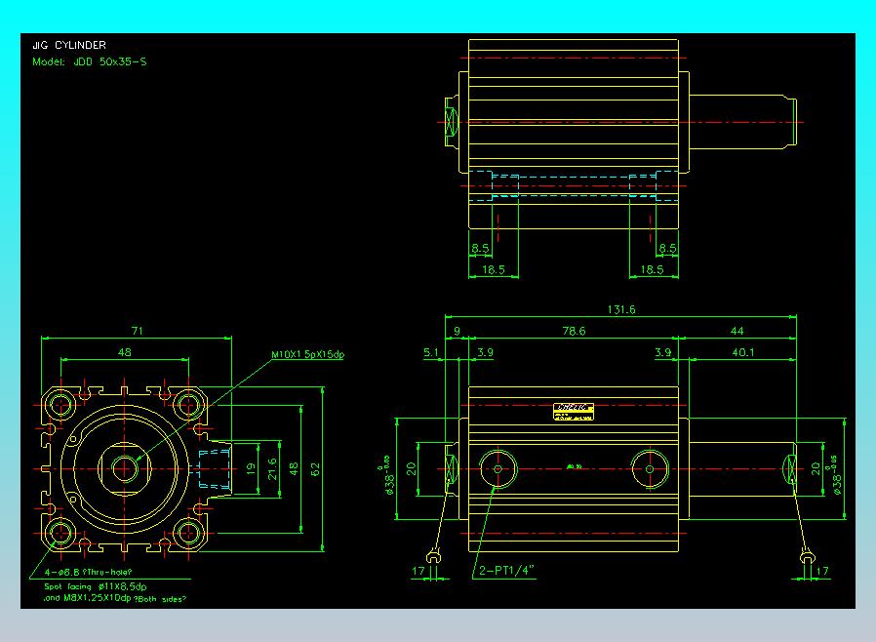
Task: Click the 131.6 overall length dimension
Action: (x=621, y=309)
